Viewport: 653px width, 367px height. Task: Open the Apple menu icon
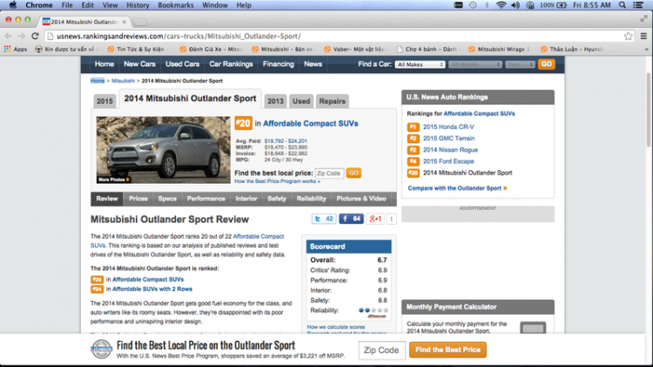coord(13,5)
